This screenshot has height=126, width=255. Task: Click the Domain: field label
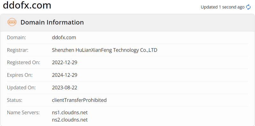pyautogui.click(x=17, y=37)
